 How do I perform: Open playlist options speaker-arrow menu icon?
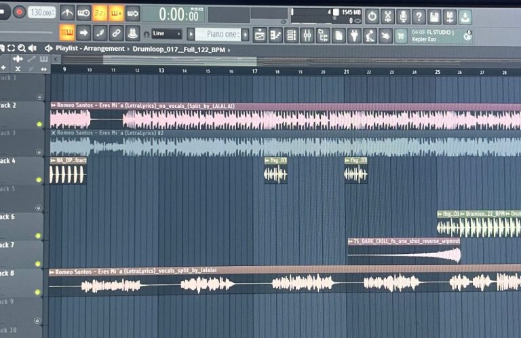click(x=49, y=48)
